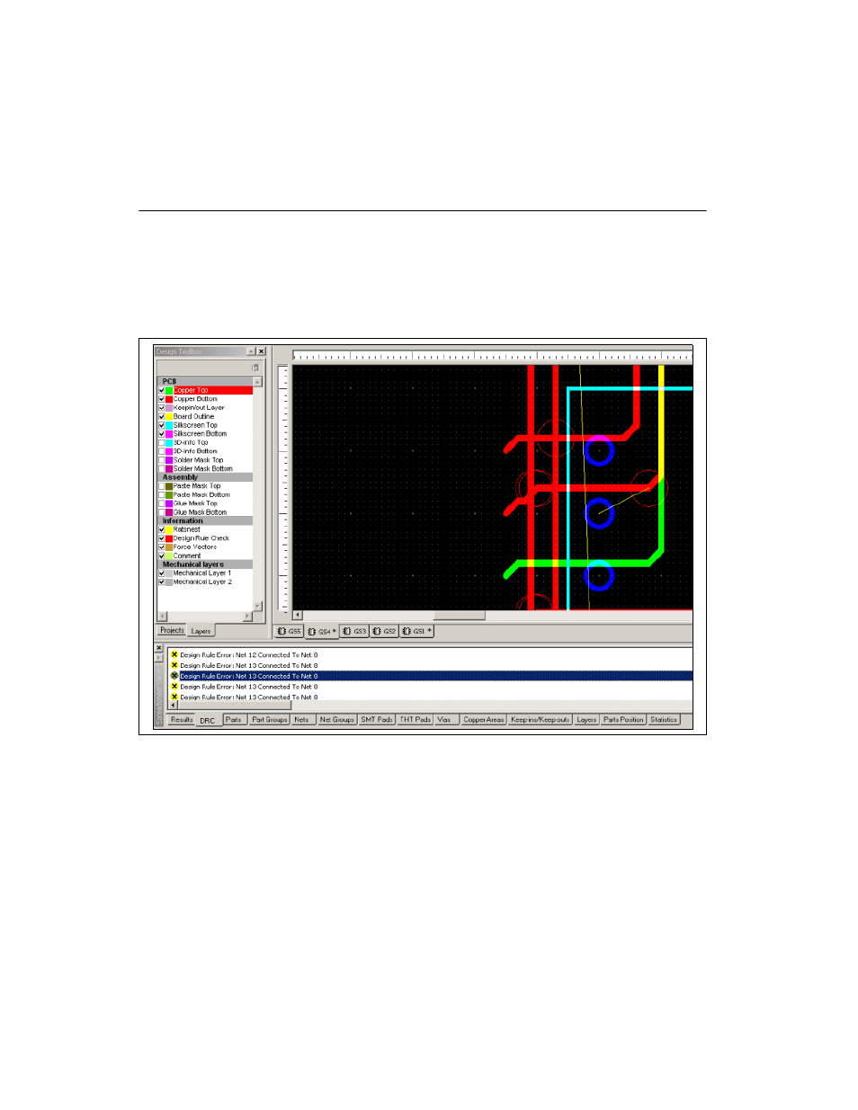Hide the Silkscreen Top layer
This screenshot has height=1110, width=858.
pyautogui.click(x=162, y=425)
